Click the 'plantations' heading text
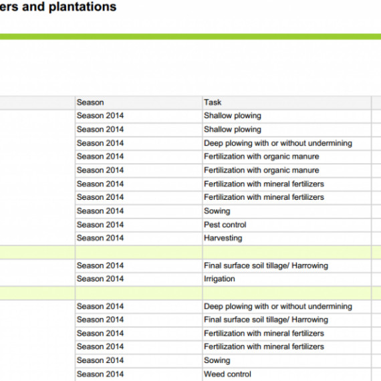The image size is (381, 381). 83,7
